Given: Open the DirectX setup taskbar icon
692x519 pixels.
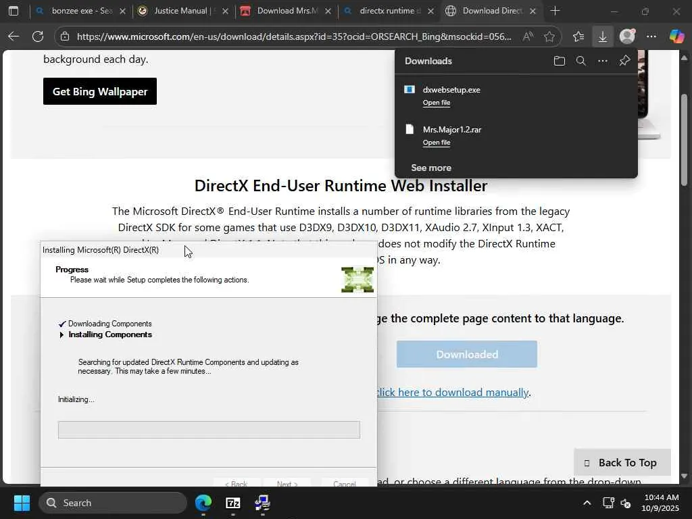Looking at the screenshot, I should tap(263, 503).
